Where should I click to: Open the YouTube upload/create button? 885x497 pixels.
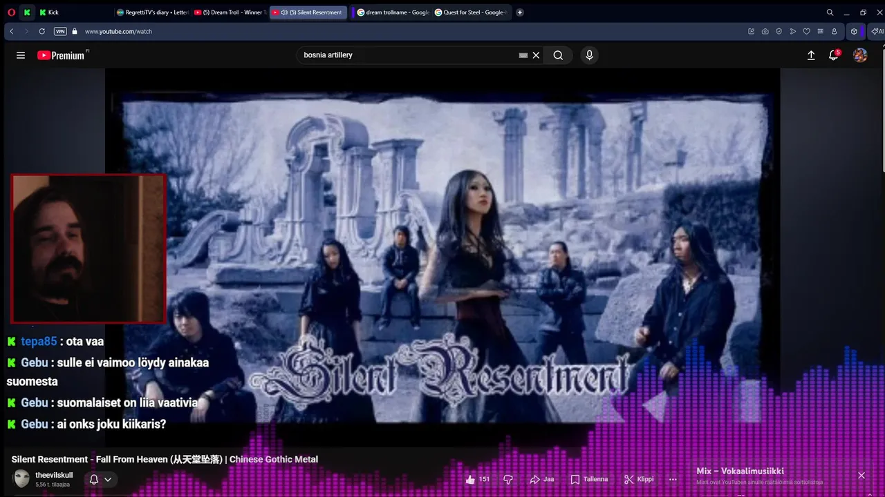(811, 55)
